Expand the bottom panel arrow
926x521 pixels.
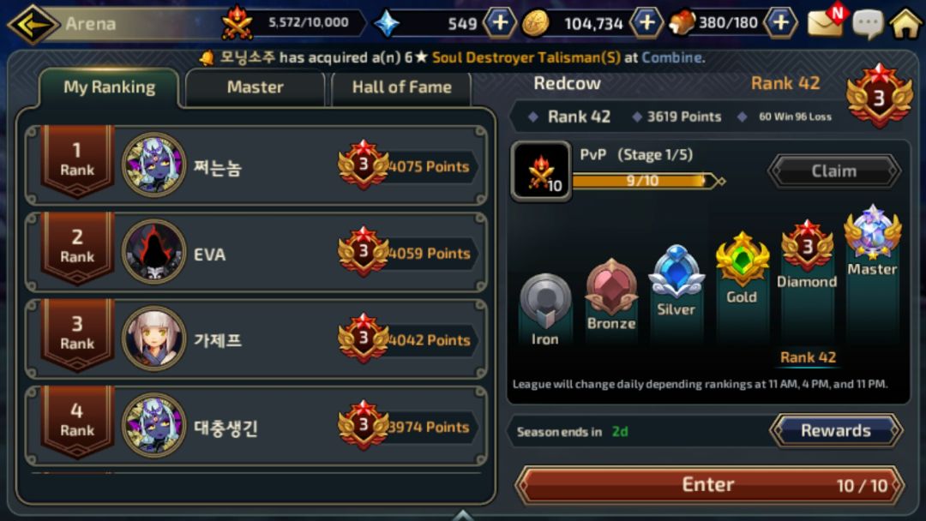tap(463, 516)
